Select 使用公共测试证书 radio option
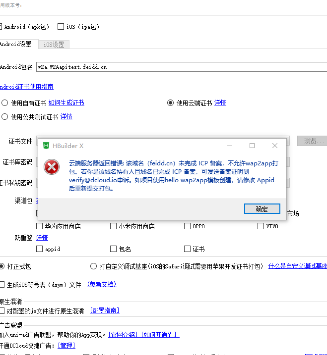This screenshot has height=355, width=327. pyautogui.click(x=5, y=117)
